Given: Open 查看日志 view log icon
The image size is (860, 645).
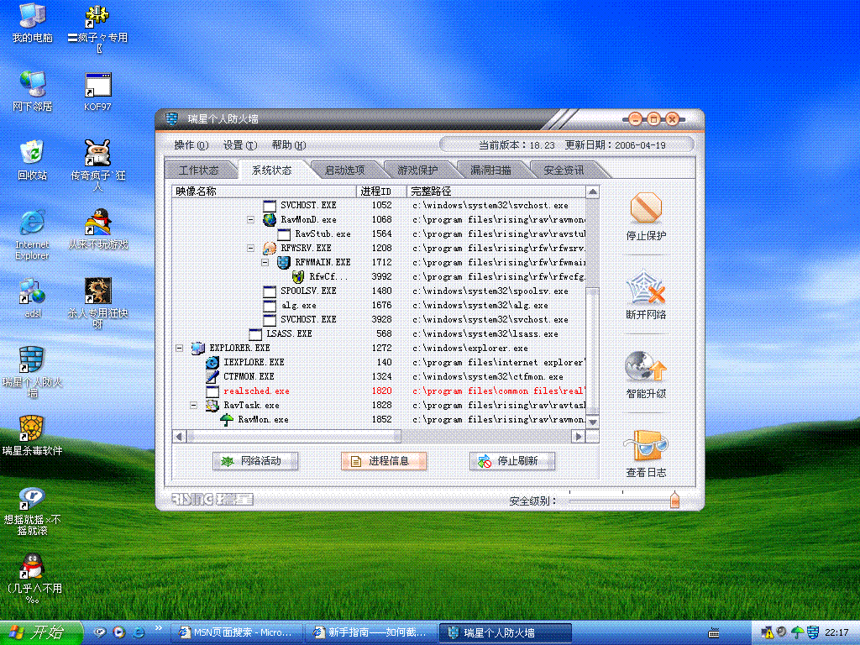Looking at the screenshot, I should coord(646,445).
